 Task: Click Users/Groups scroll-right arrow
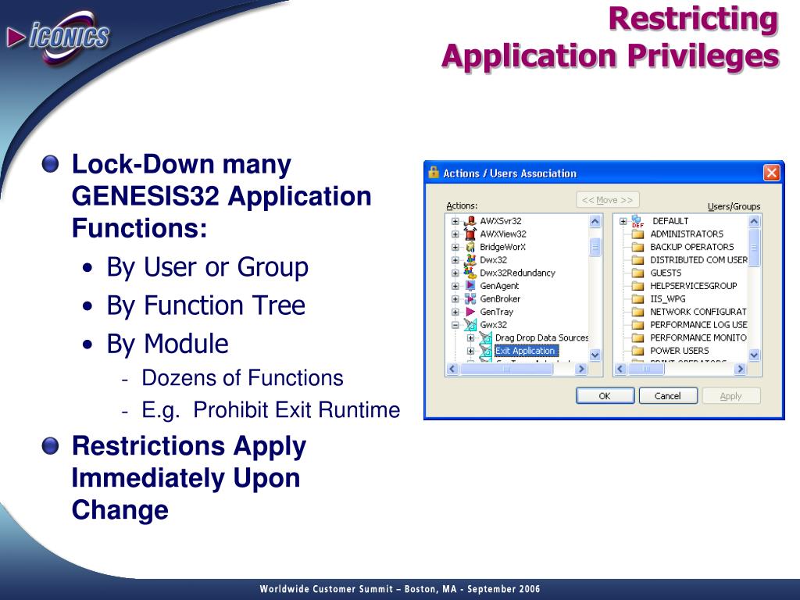click(740, 369)
